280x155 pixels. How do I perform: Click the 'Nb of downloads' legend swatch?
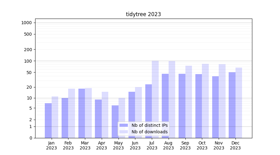click(x=124, y=132)
